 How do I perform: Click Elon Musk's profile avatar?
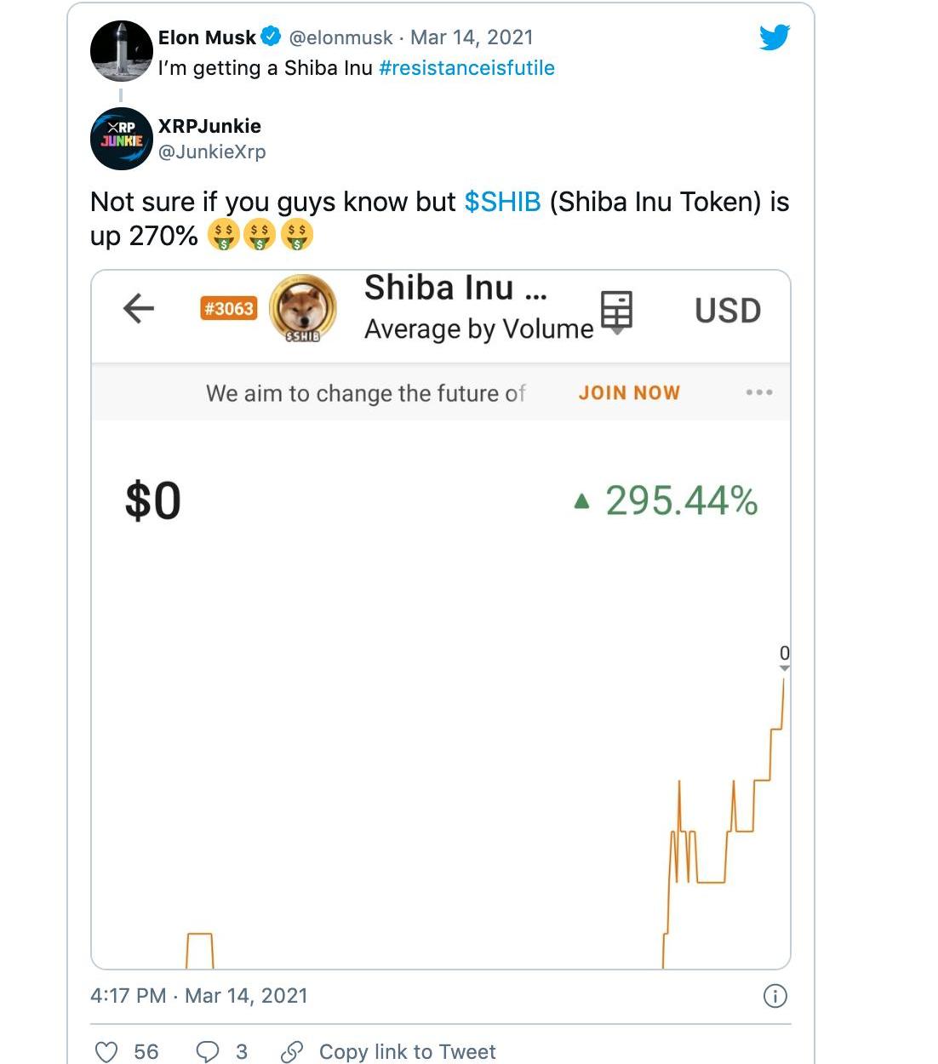point(121,50)
